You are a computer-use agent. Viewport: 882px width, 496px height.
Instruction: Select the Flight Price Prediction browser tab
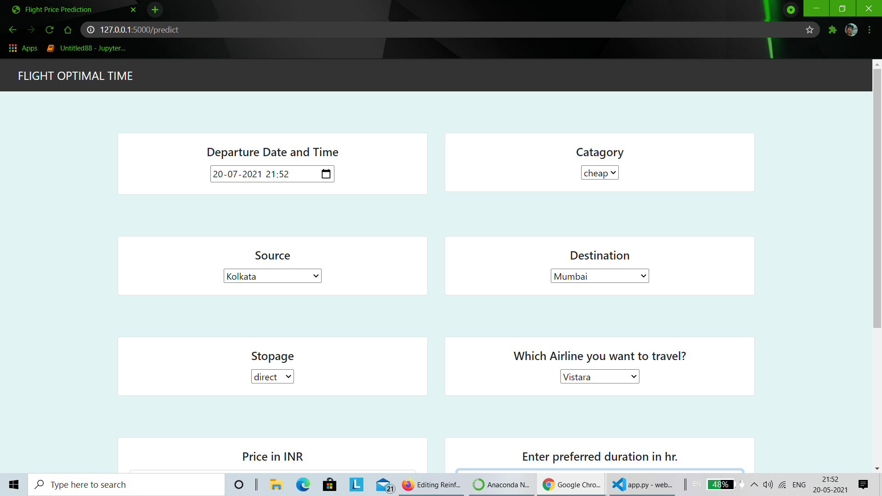[x=57, y=9]
